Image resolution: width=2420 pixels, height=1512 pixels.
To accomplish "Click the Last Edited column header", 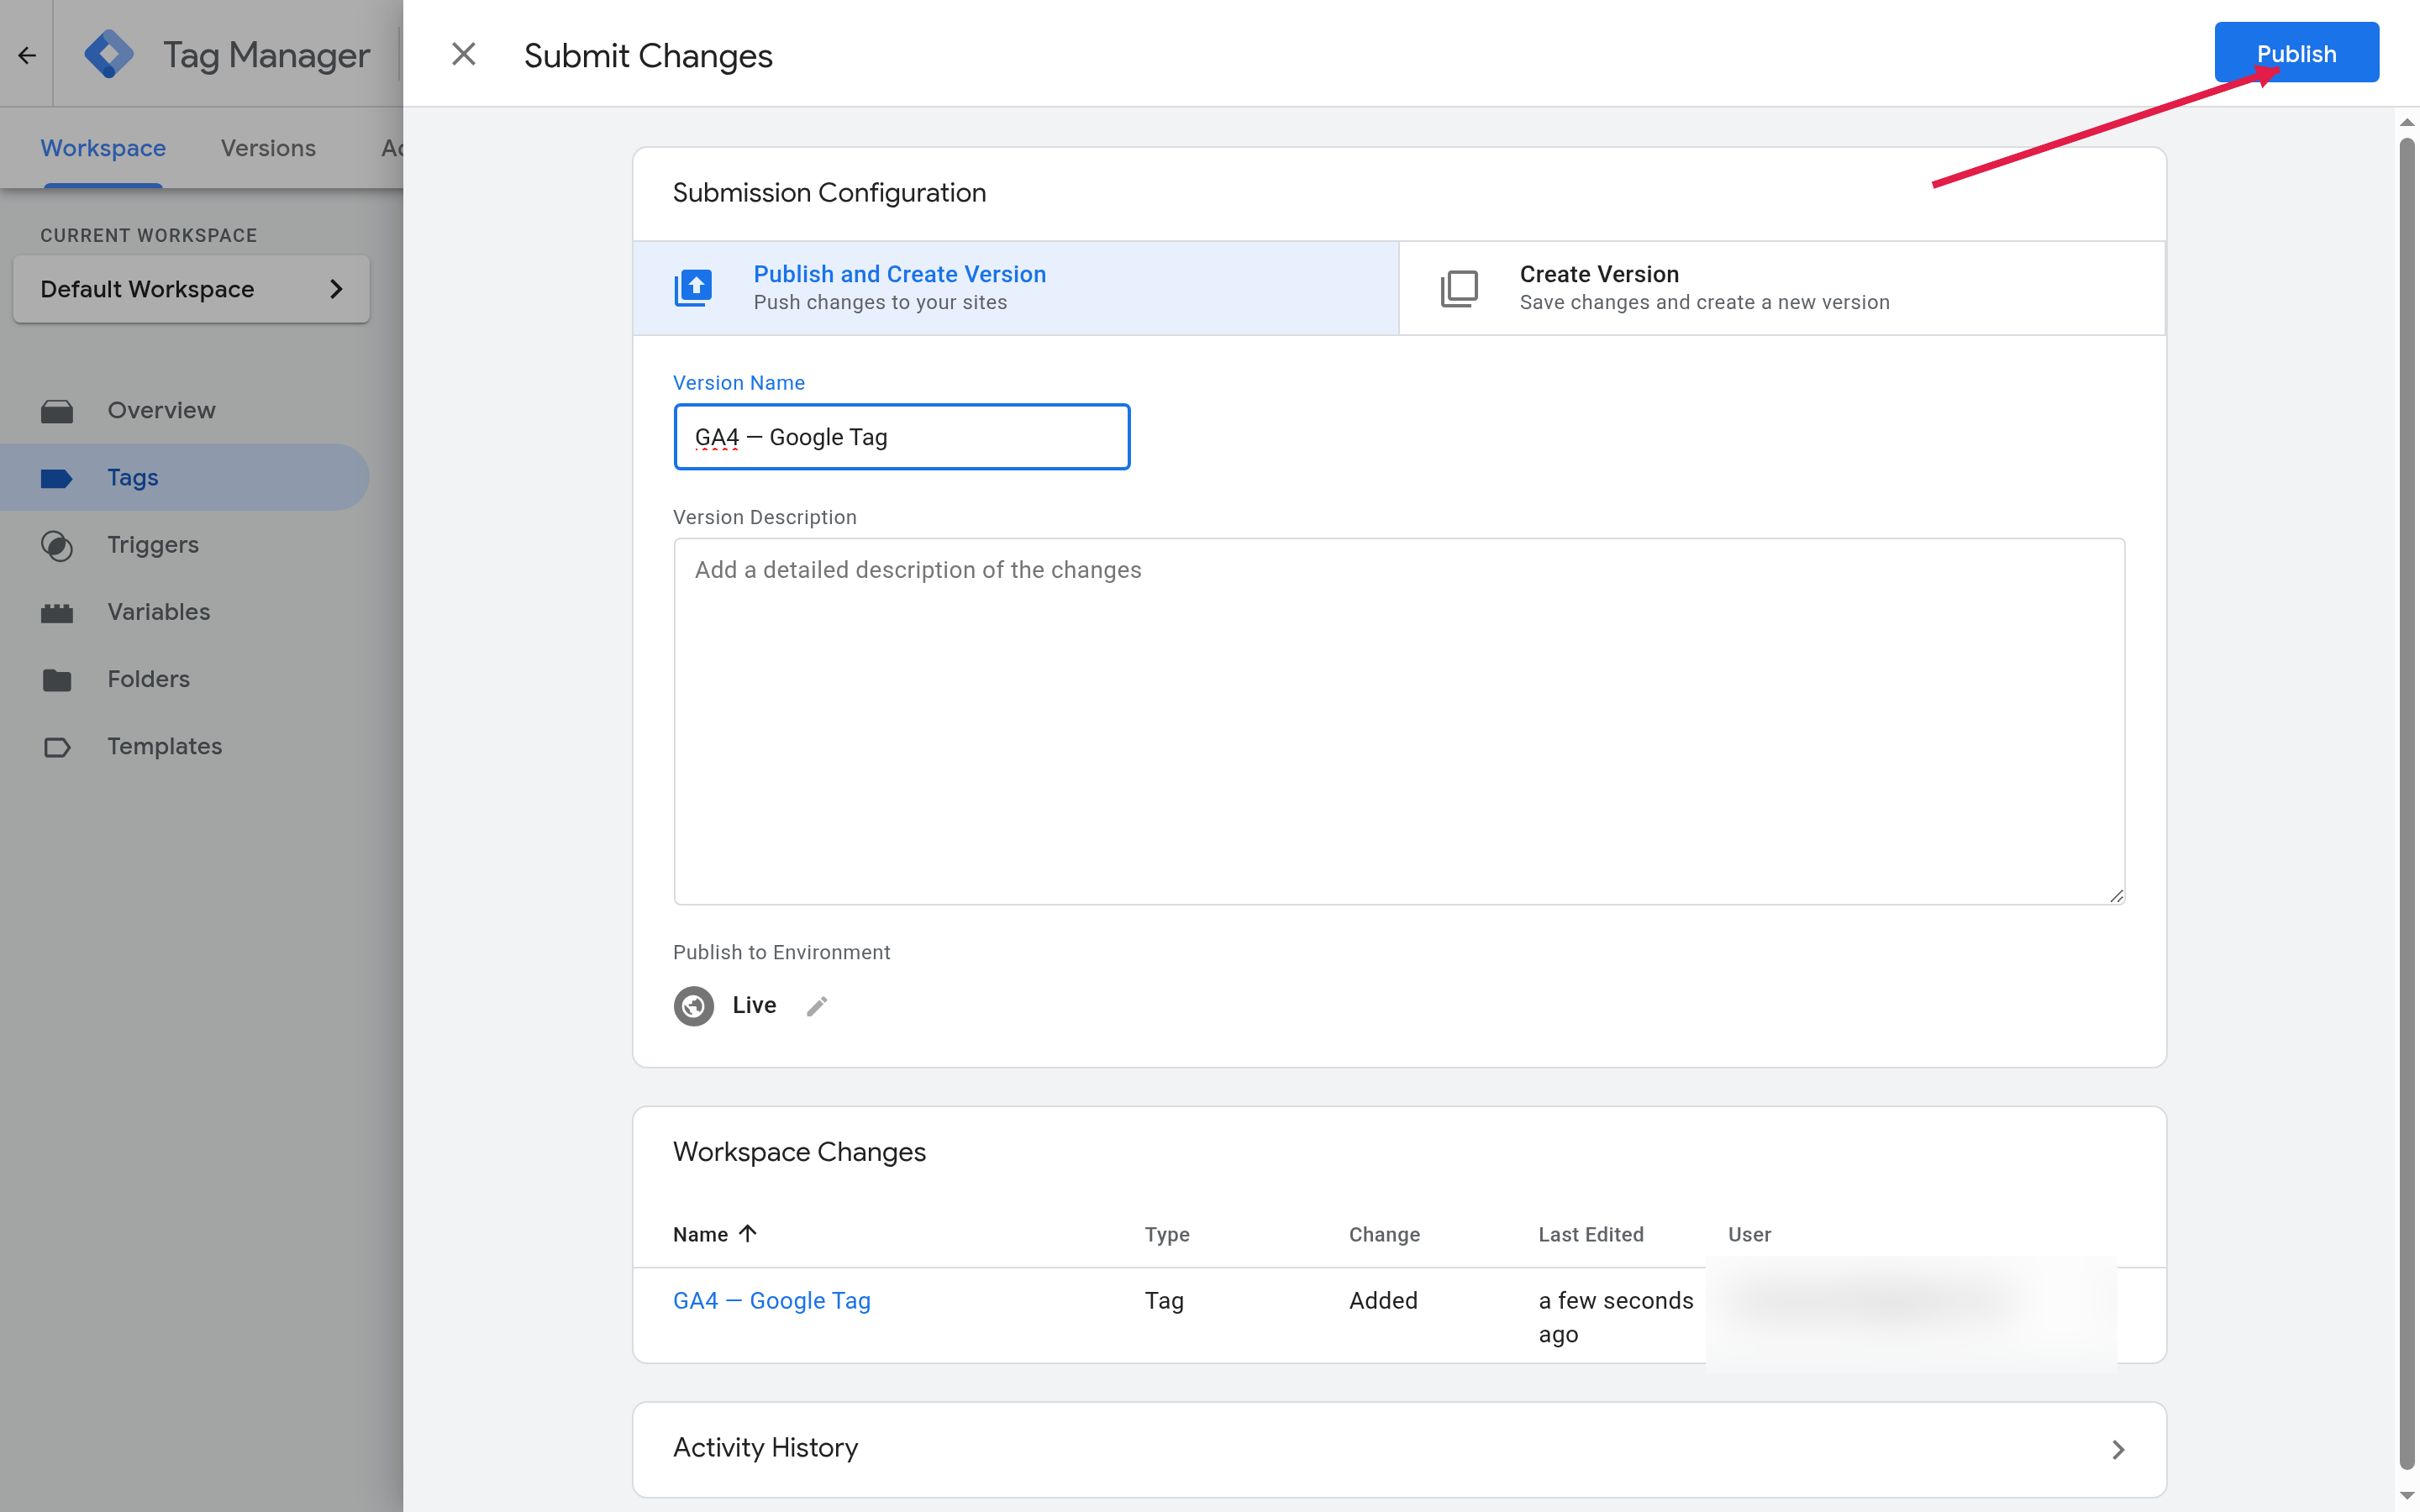I will [1591, 1234].
